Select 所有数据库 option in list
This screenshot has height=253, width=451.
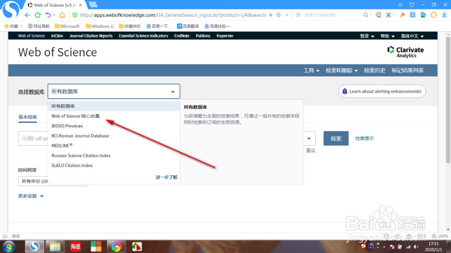tap(114, 106)
